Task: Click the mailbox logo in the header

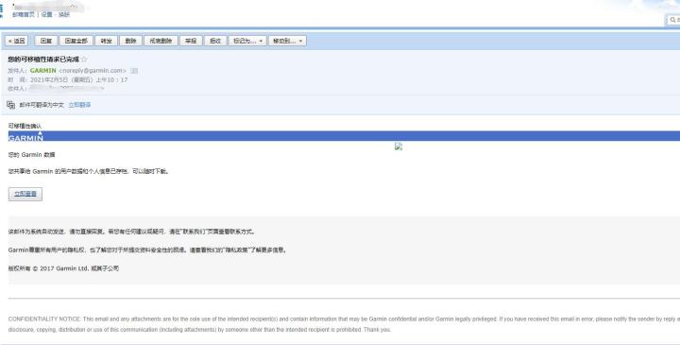Action: tap(1, 10)
